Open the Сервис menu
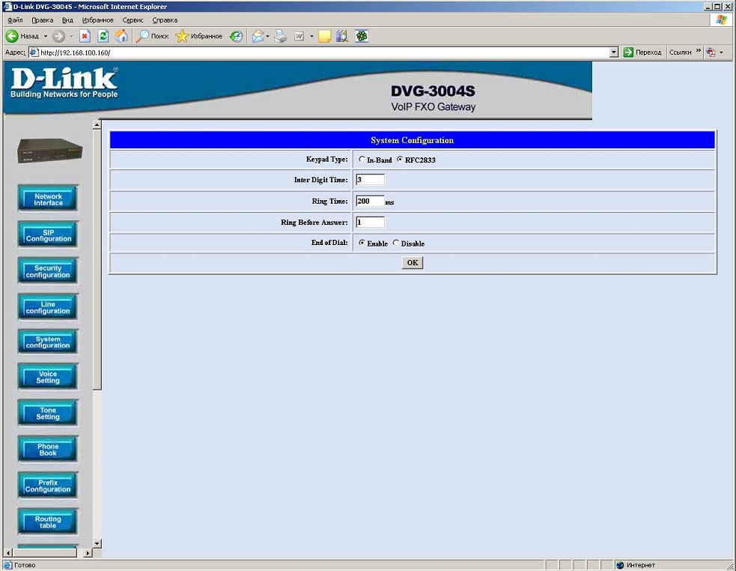The height and width of the screenshot is (571, 736). pyautogui.click(x=133, y=20)
